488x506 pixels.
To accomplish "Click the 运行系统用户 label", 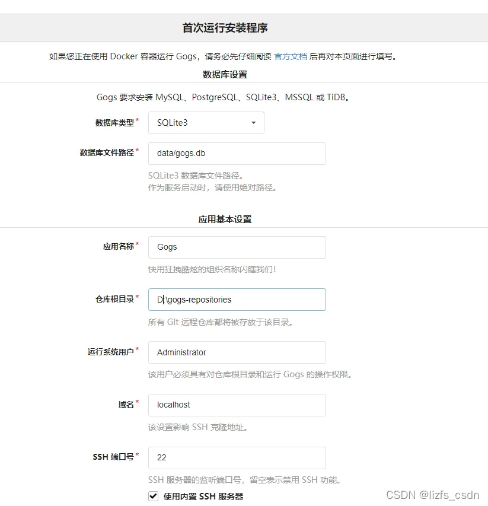I will tap(111, 352).
